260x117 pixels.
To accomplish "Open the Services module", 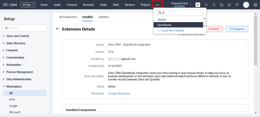I will click(130, 5).
